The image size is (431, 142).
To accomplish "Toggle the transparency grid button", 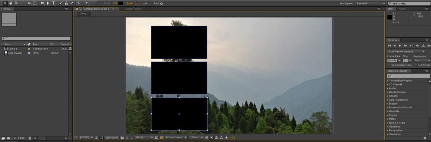I will [x=161, y=138].
